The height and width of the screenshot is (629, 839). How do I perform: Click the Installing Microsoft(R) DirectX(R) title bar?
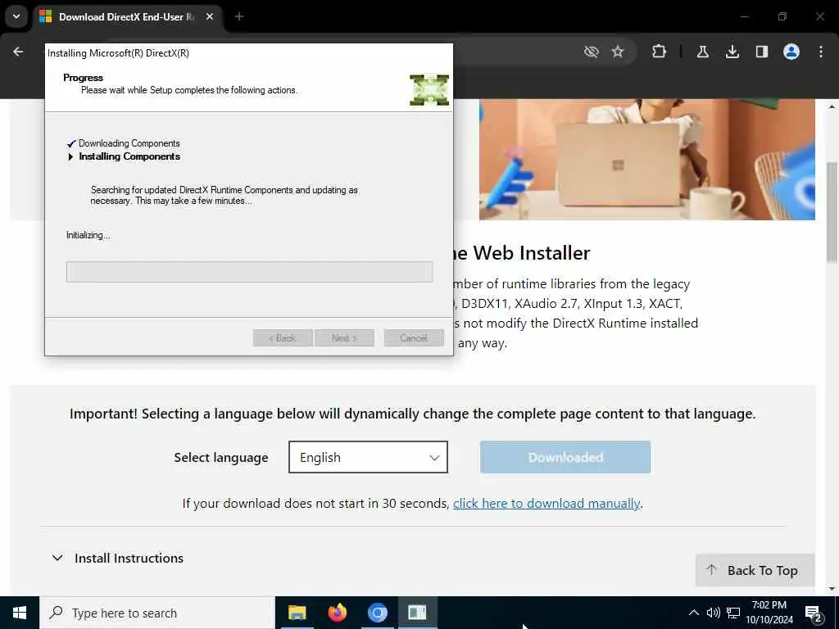[x=249, y=53]
